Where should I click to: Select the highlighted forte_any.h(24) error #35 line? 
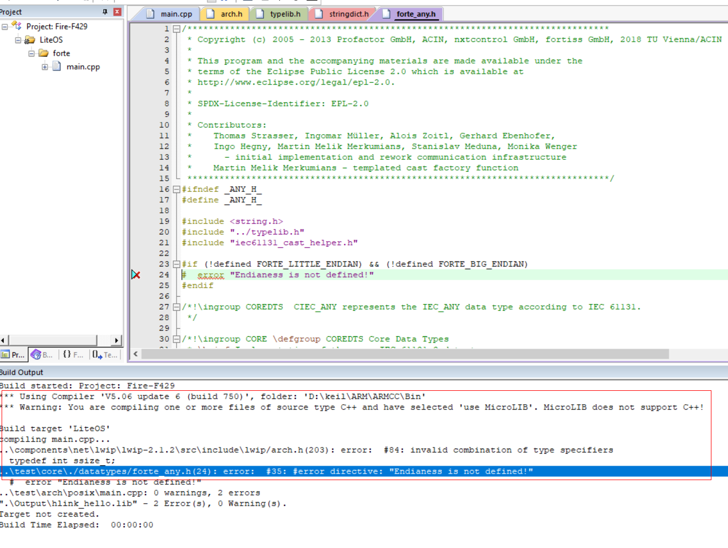(x=364, y=472)
